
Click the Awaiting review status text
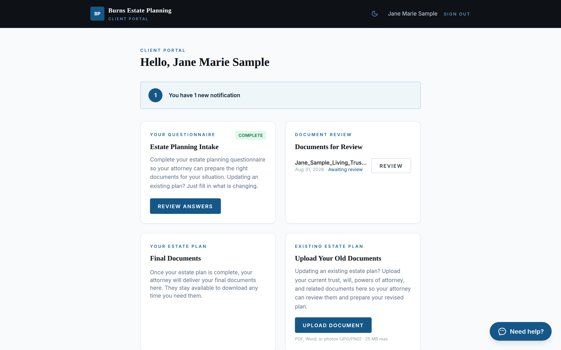click(345, 170)
